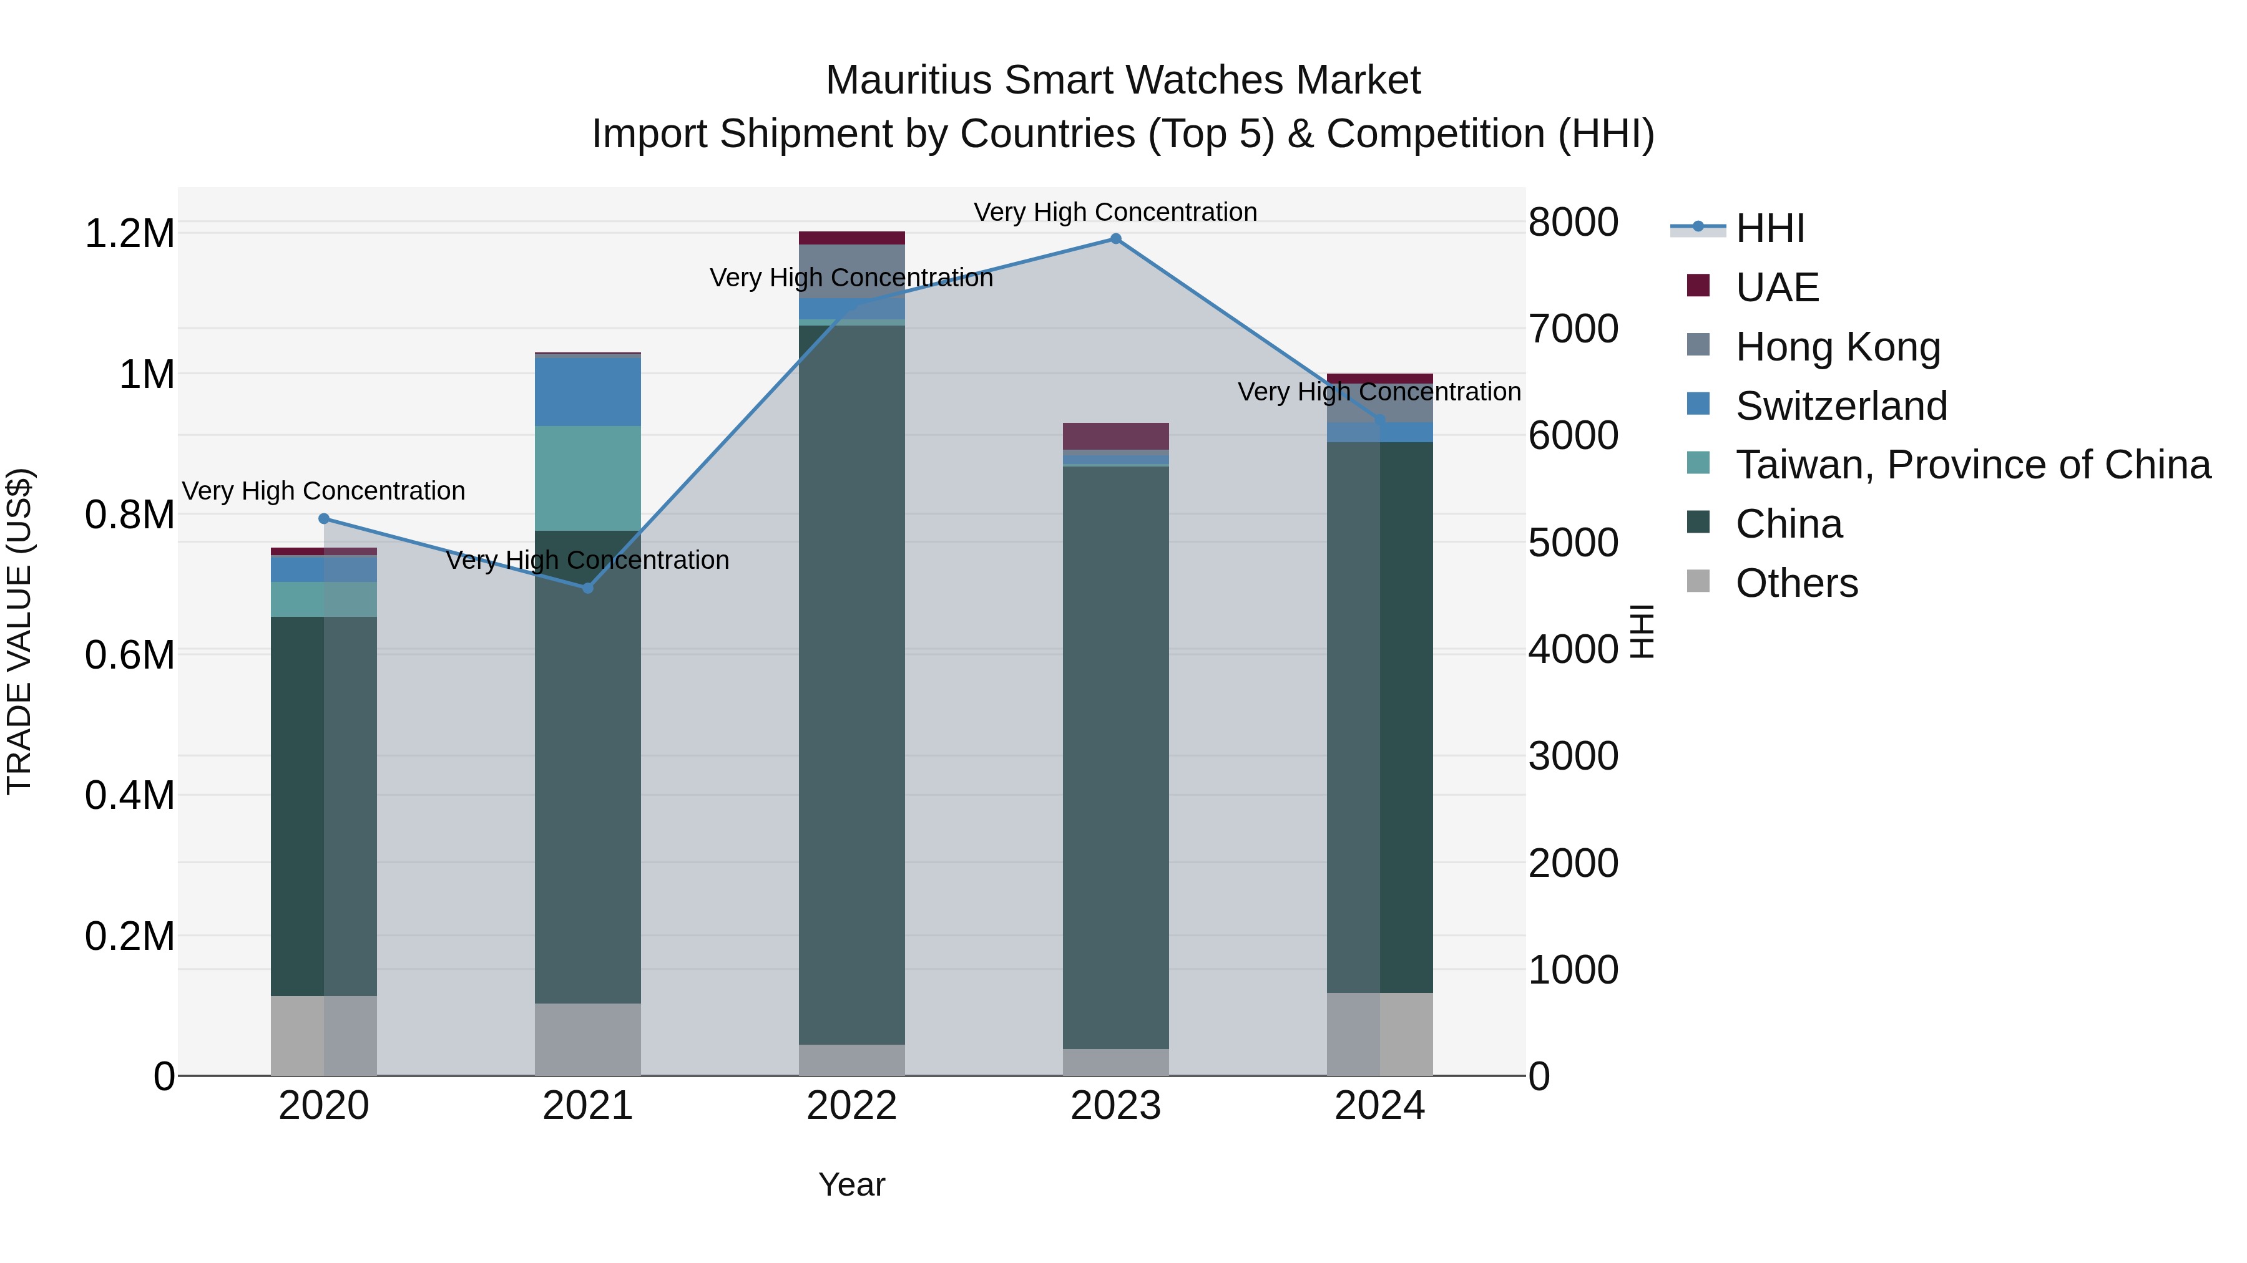Click the 'Year' x-axis title

(852, 1186)
